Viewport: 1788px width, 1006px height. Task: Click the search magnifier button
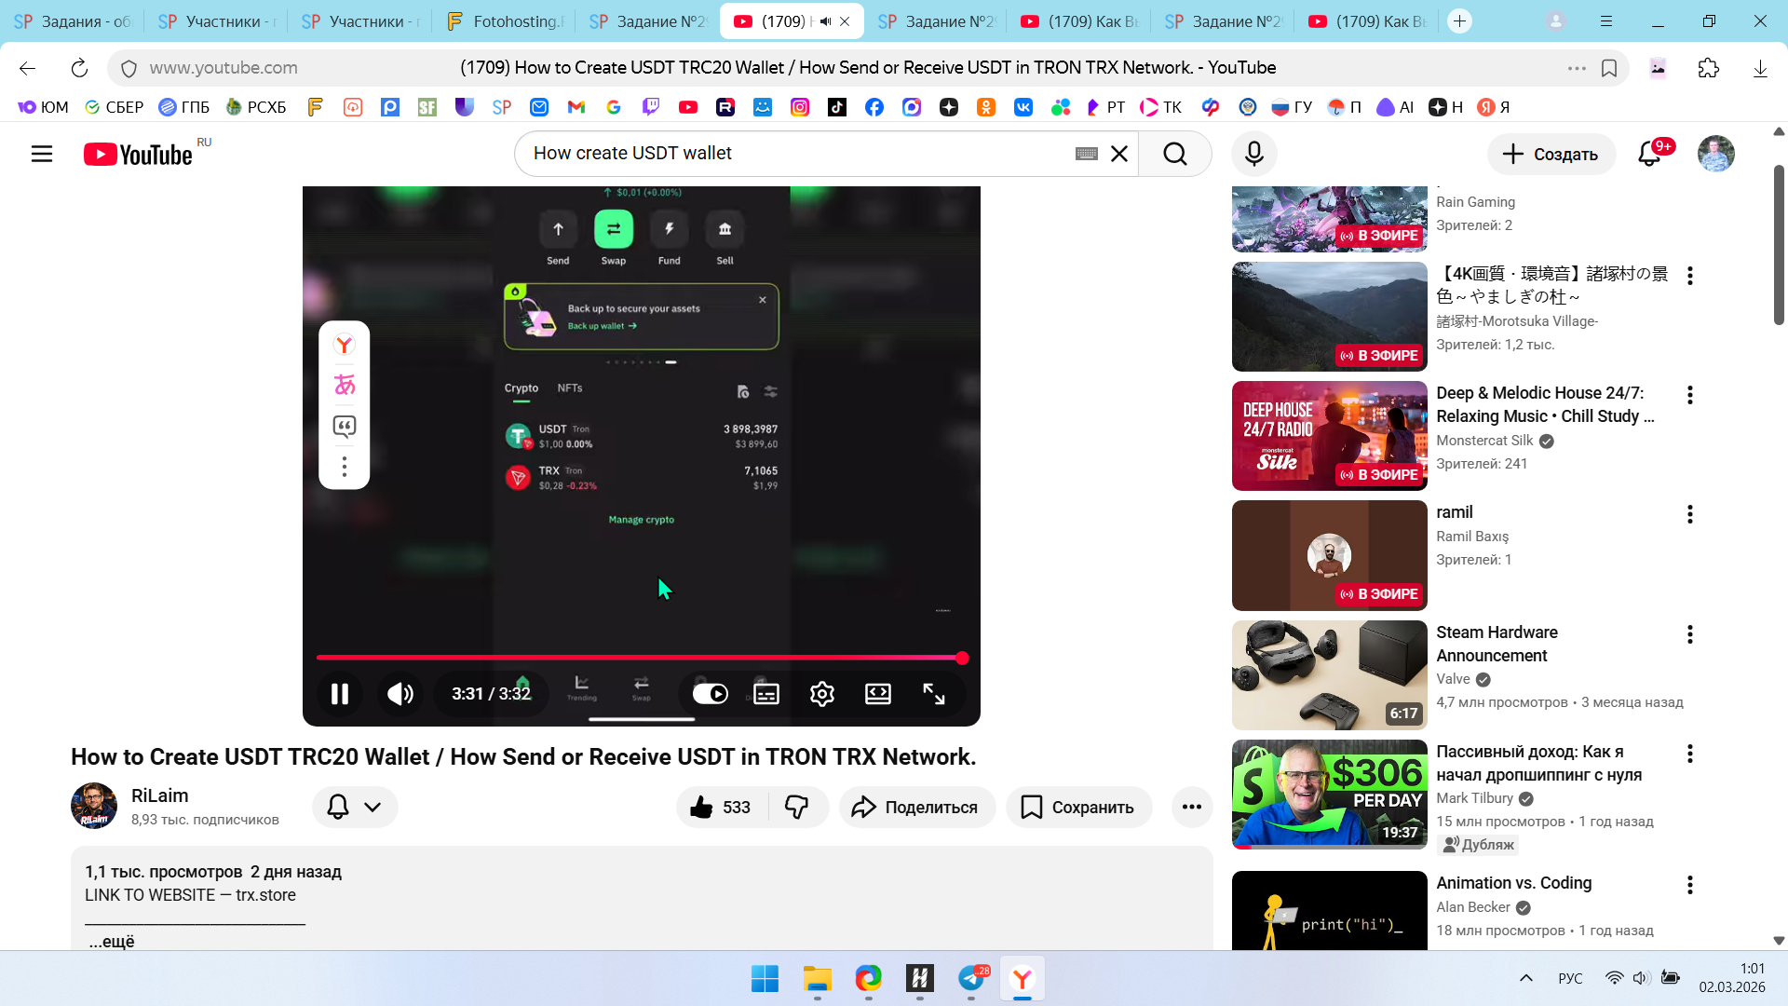coord(1175,154)
